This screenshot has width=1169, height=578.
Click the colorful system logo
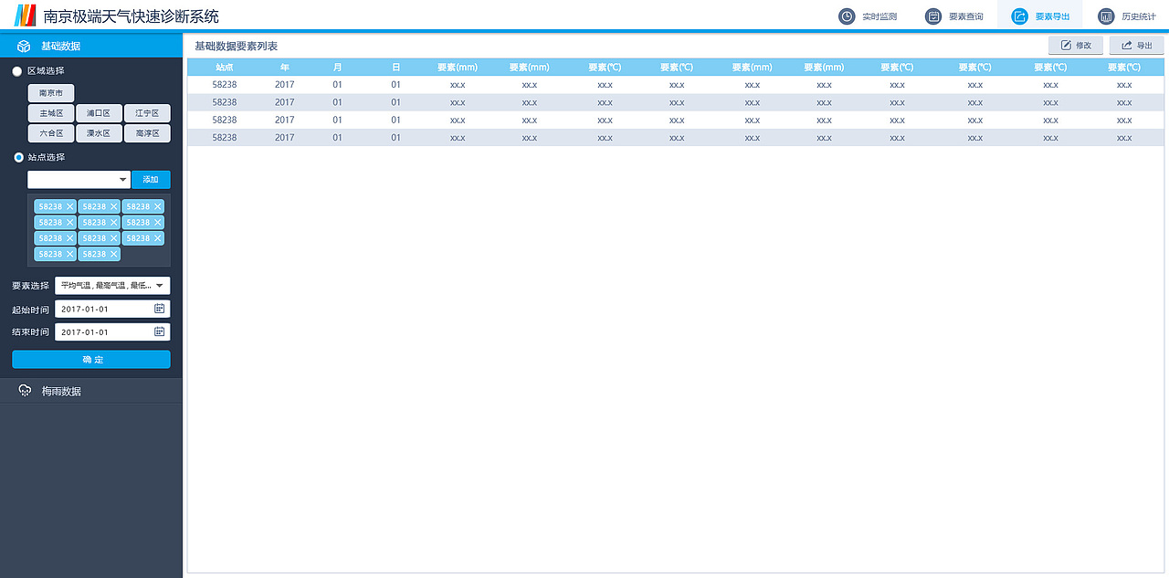tap(25, 16)
